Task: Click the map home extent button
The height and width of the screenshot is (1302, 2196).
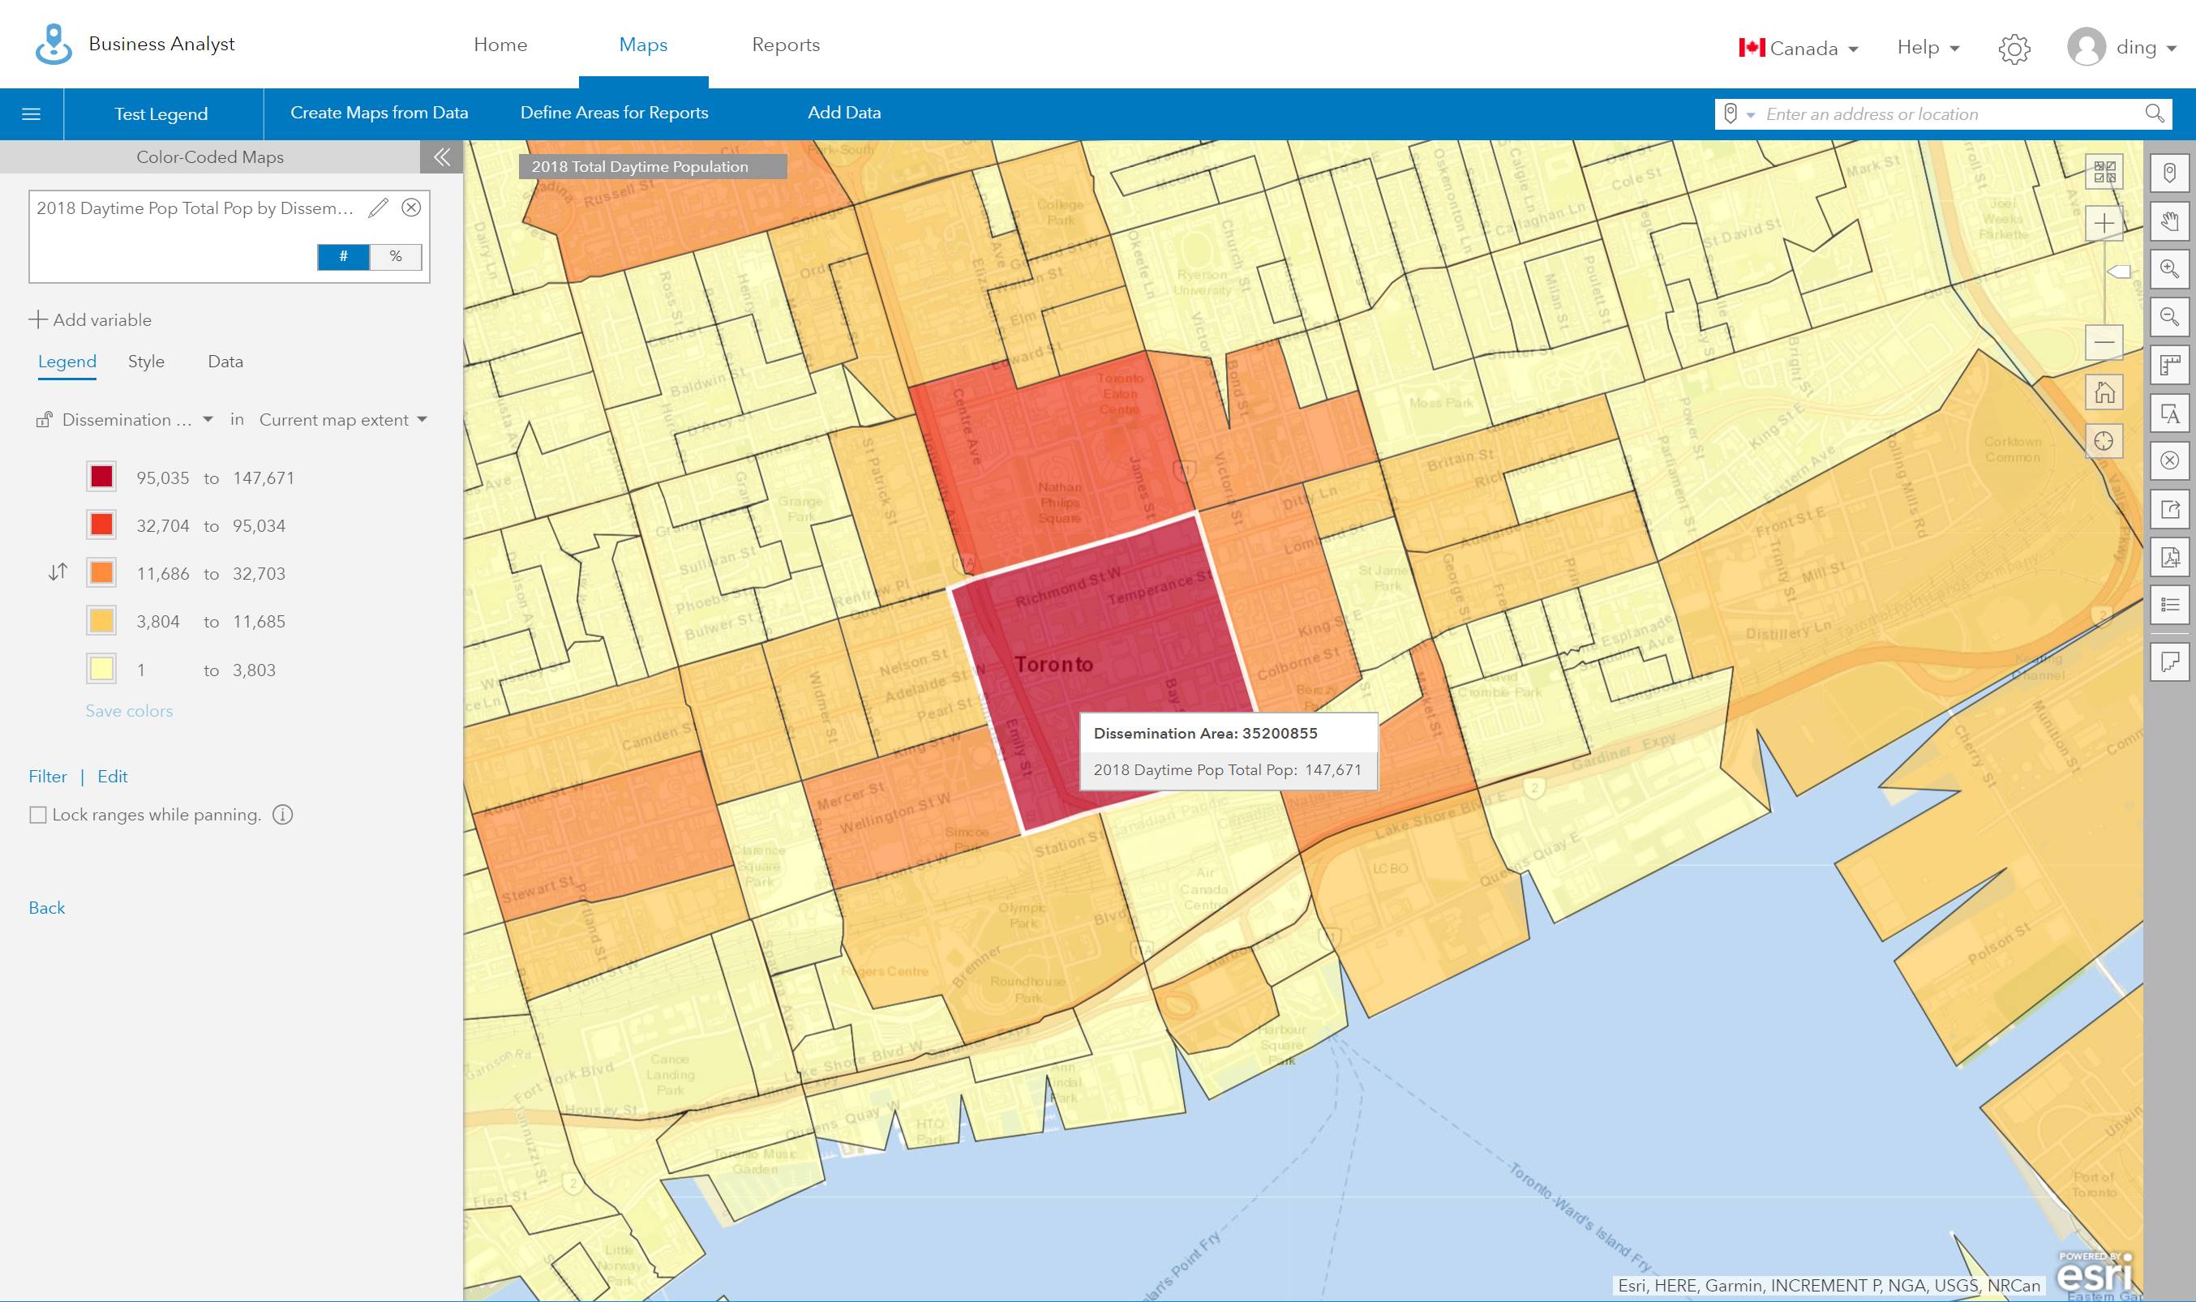Action: point(2104,392)
